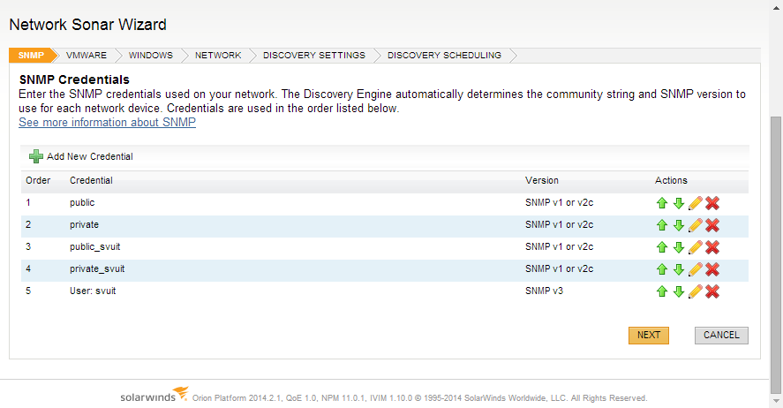Click the green plus Add New Credential icon
Viewport: 783px width, 408px height.
pos(36,156)
